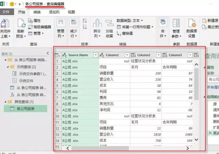Select row number 5 header
The height and width of the screenshot is (154, 219).
click(57, 86)
